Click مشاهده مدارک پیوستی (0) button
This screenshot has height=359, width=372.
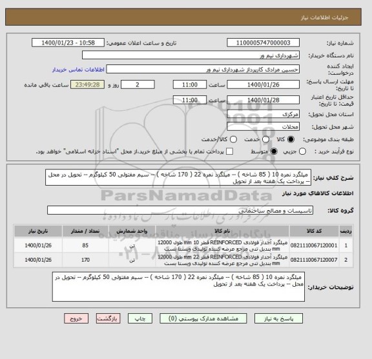[203, 318]
